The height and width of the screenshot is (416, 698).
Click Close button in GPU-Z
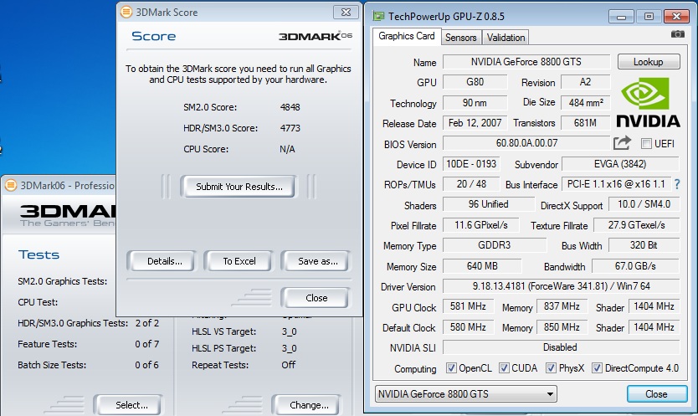click(x=657, y=394)
